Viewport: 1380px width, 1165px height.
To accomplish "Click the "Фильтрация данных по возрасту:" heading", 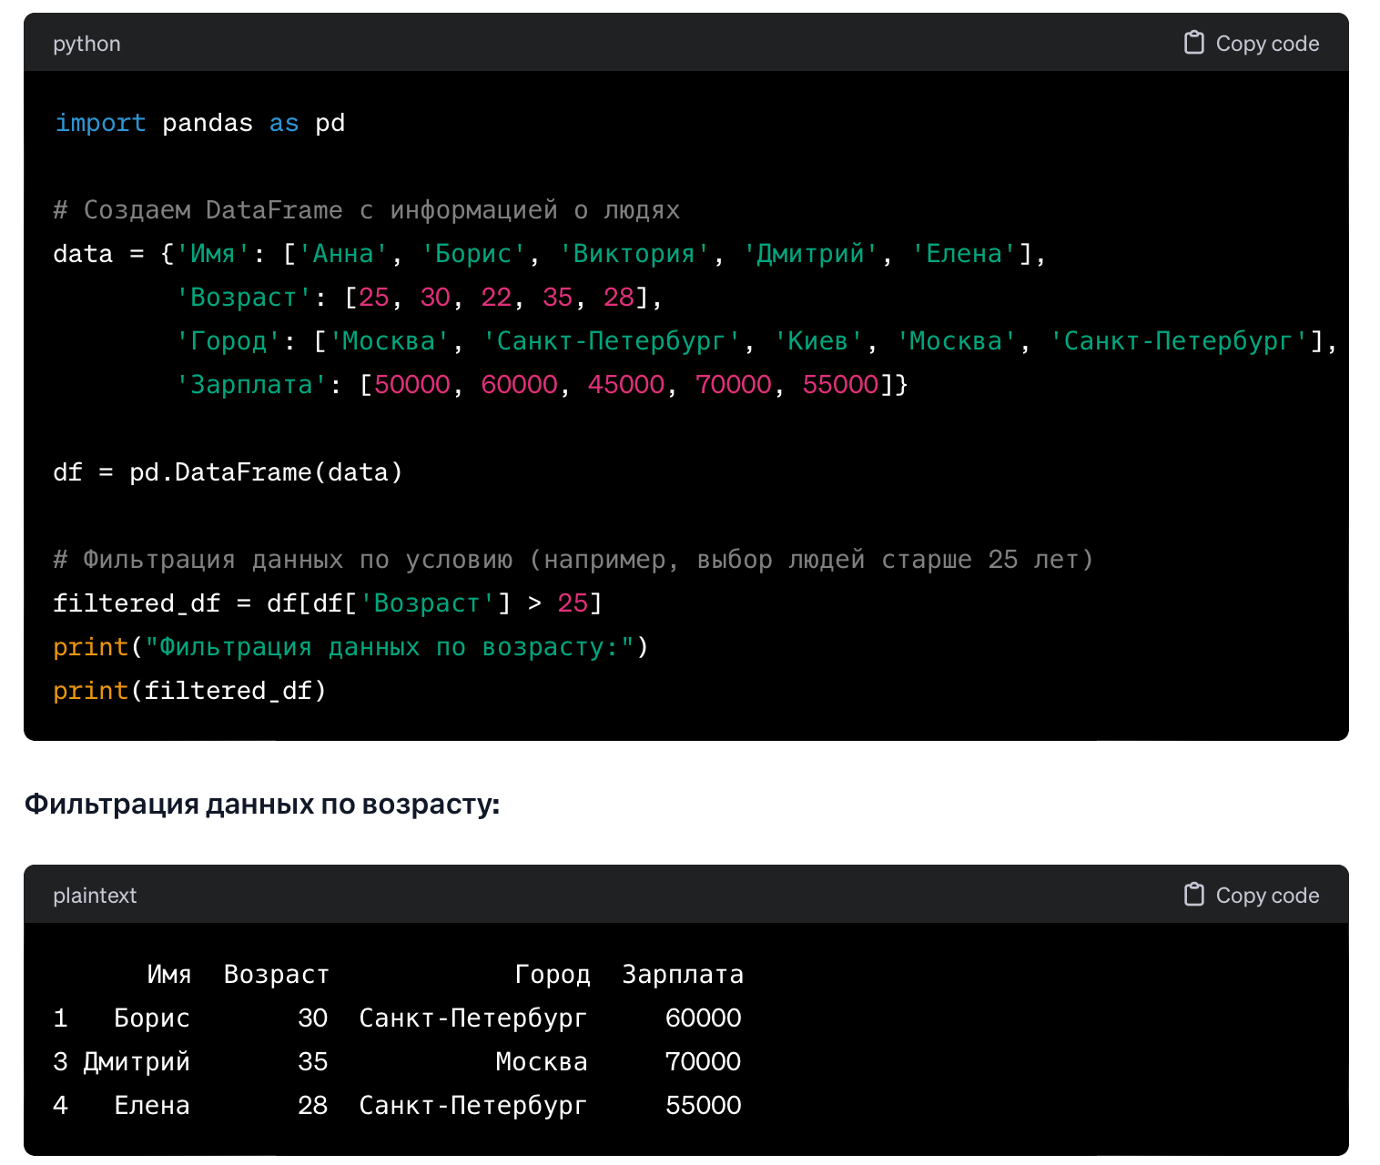I will click(262, 804).
